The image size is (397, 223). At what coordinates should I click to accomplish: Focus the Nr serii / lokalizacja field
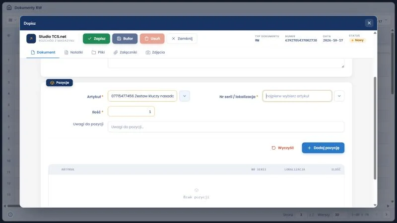pos(297,96)
